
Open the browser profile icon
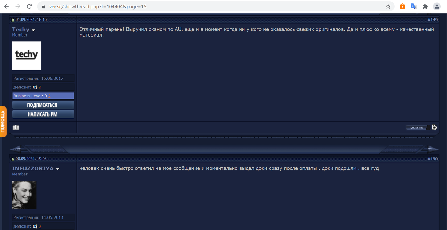point(437,6)
